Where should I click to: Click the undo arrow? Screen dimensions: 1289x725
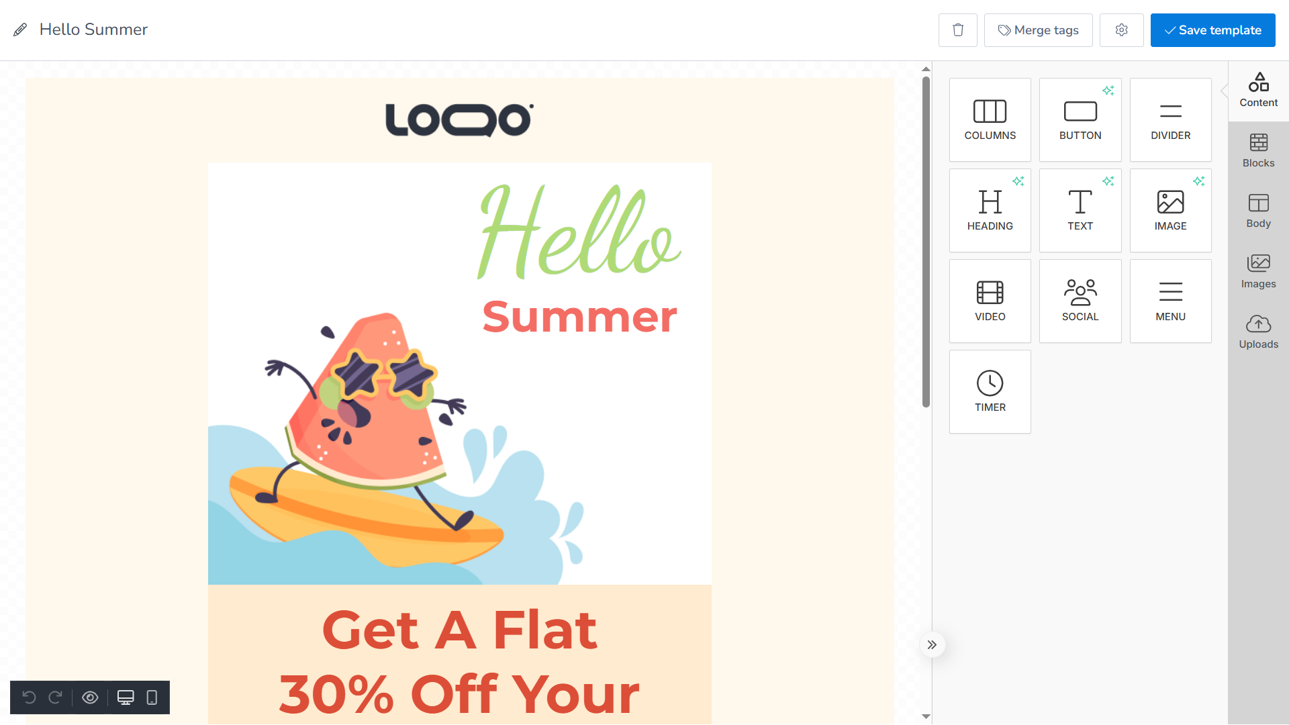point(29,697)
